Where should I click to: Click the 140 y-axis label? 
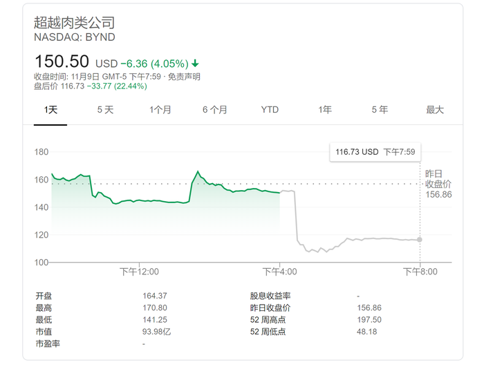click(x=41, y=207)
